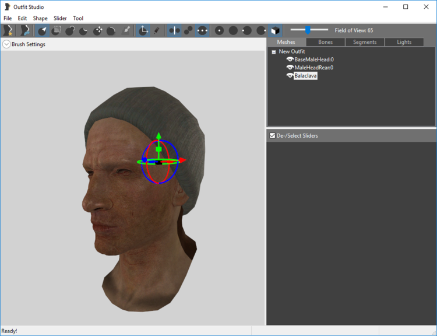
Task: Switch to right view icon
Action: [261, 30]
